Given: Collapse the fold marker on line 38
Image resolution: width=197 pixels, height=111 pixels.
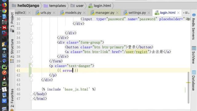Looking at the screenshot, I should (x=31, y=56).
